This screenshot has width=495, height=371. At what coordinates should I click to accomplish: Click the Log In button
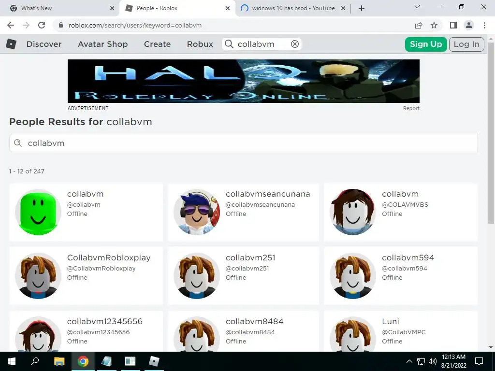coord(466,44)
